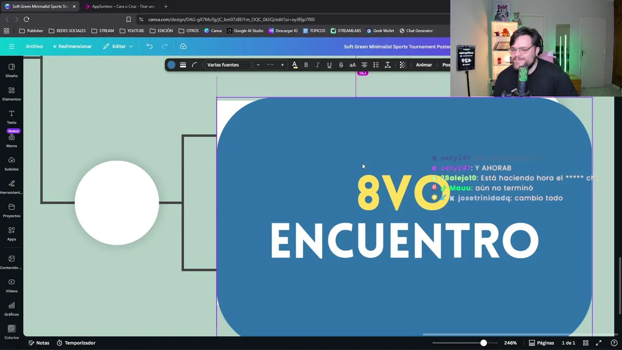Switch to the AppSorteos browser tab
The height and width of the screenshot is (350, 622).
point(120,6)
